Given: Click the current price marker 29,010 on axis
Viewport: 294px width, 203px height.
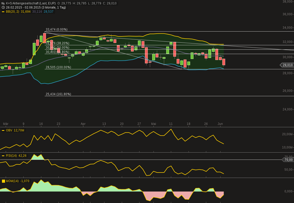Looking at the screenshot, I should tap(287, 65).
